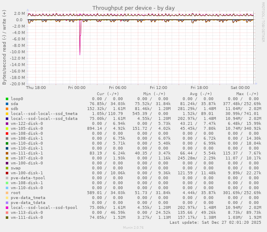Viewport: 267px width, 232px height.
Task: Click the 'sda' legend label
Action: [14, 104]
